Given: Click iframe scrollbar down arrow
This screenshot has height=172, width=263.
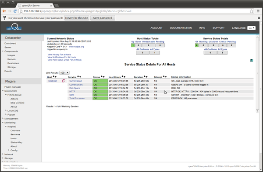Looking at the screenshot, I should click(257, 111).
